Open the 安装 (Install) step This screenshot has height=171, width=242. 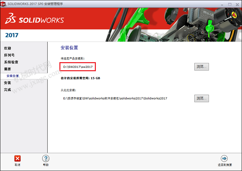[x=7, y=83]
